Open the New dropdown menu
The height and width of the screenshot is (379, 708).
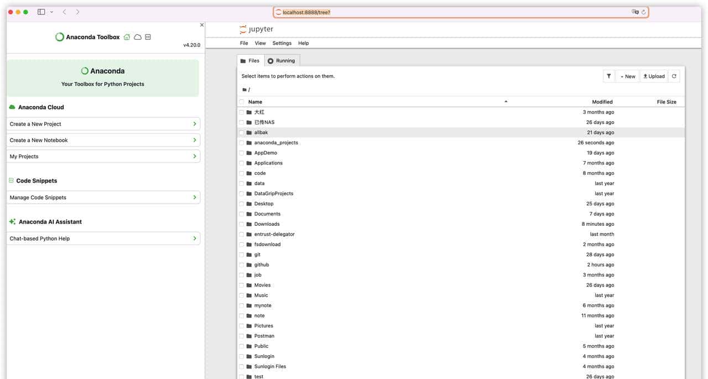[627, 76]
